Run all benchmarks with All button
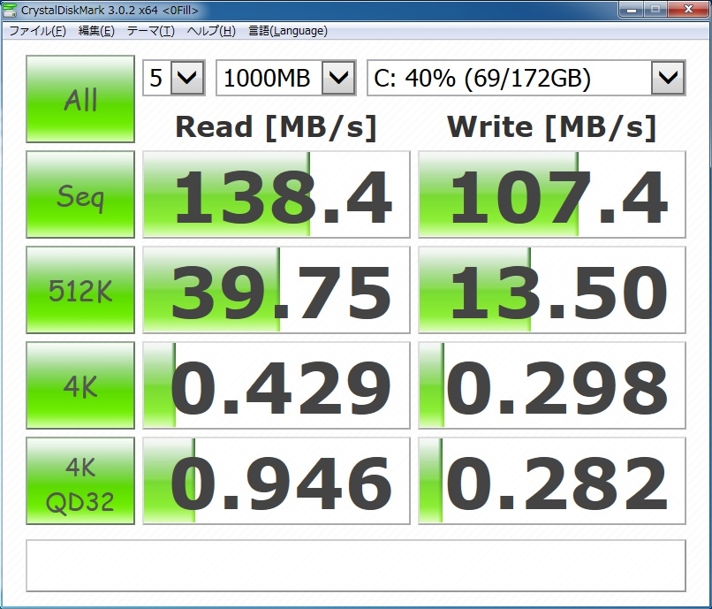This screenshot has height=609, width=712. pos(80,99)
